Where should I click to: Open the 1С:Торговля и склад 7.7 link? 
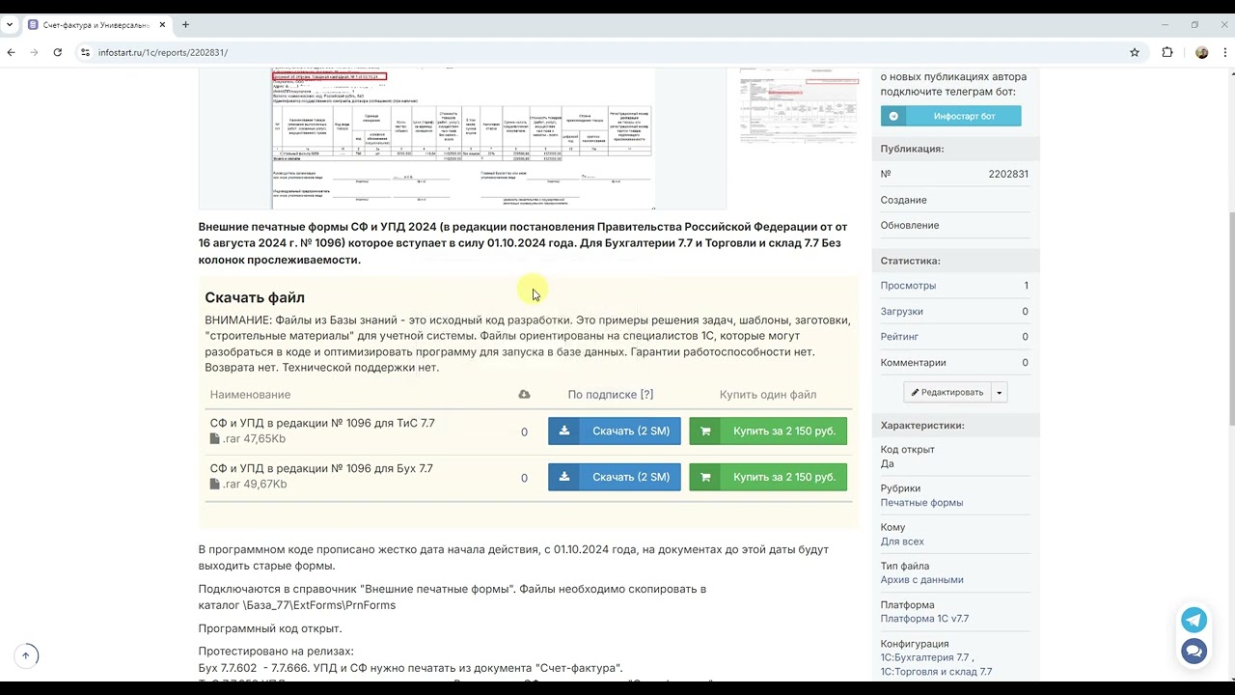[x=936, y=672]
